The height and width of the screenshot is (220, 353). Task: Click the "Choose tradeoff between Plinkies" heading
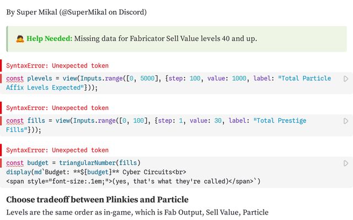(97, 200)
